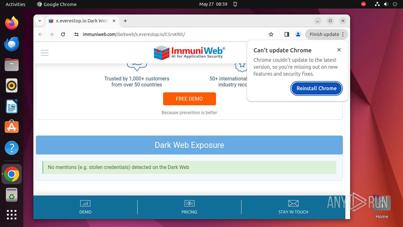Launch Thunderbird mail from the dock
Screen dimensions: 403x227
[12, 44]
